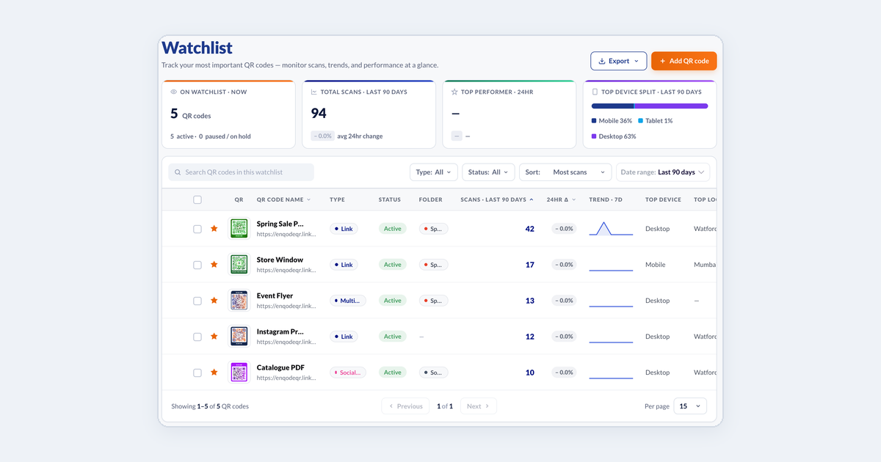The width and height of the screenshot is (881, 462).
Task: Click the Type column header
Action: (x=337, y=199)
